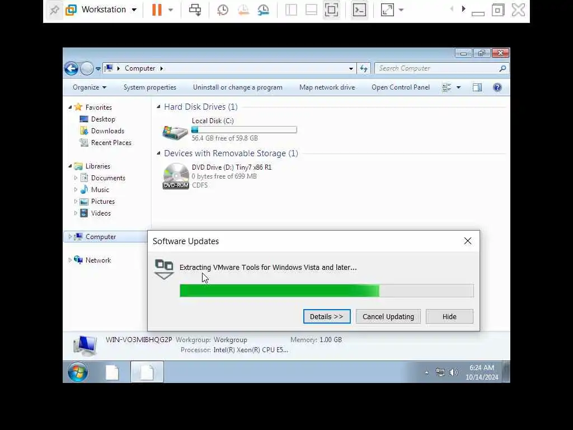The image size is (573, 430).
Task: Click Map network drive
Action: (x=327, y=87)
